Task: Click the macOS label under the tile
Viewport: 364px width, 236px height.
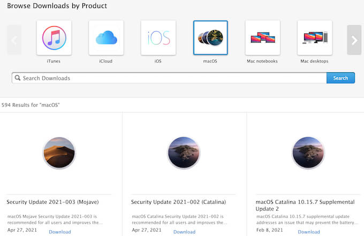Action: [x=210, y=61]
